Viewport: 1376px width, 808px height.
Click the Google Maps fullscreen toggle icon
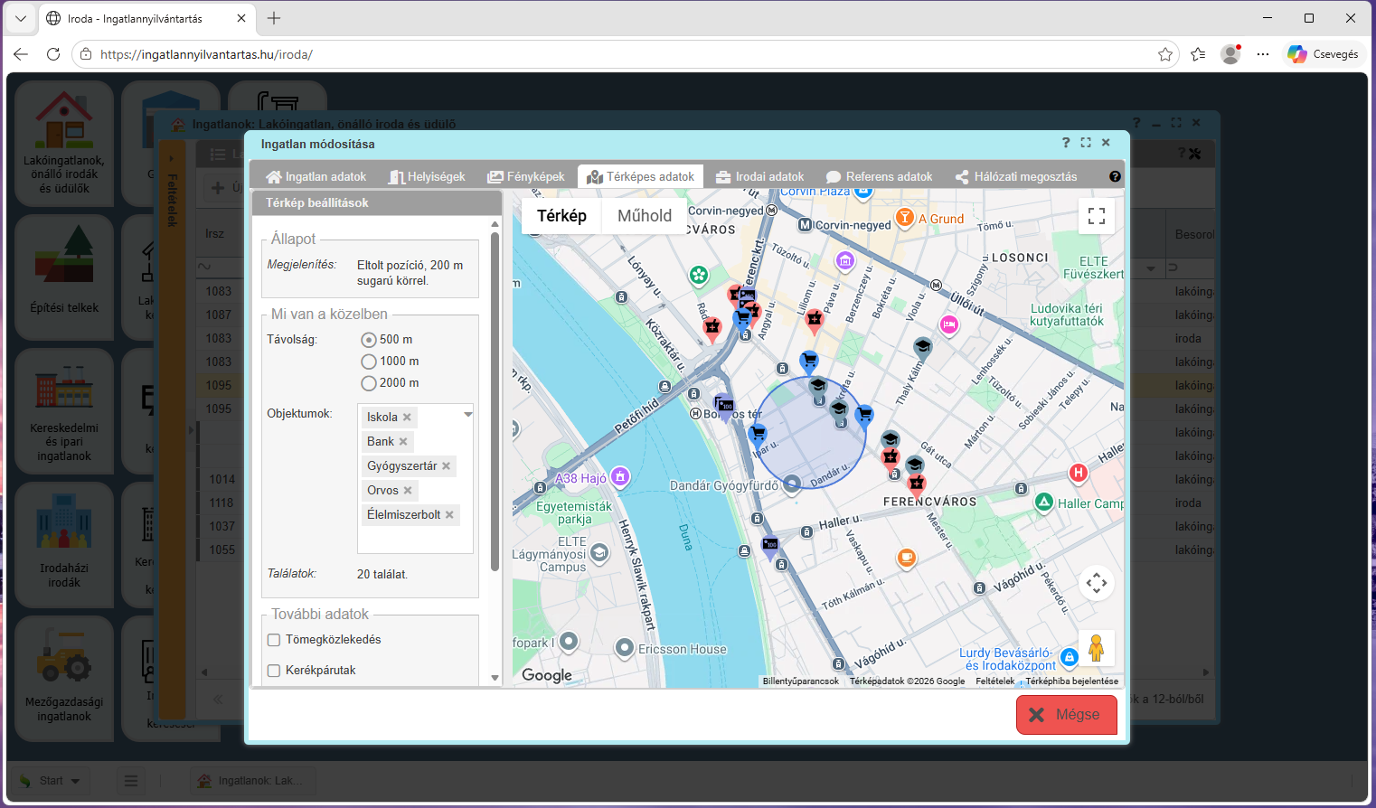point(1096,216)
